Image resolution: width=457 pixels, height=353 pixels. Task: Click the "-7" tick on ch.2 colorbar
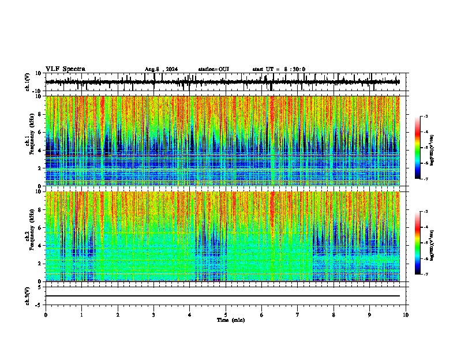click(x=425, y=274)
